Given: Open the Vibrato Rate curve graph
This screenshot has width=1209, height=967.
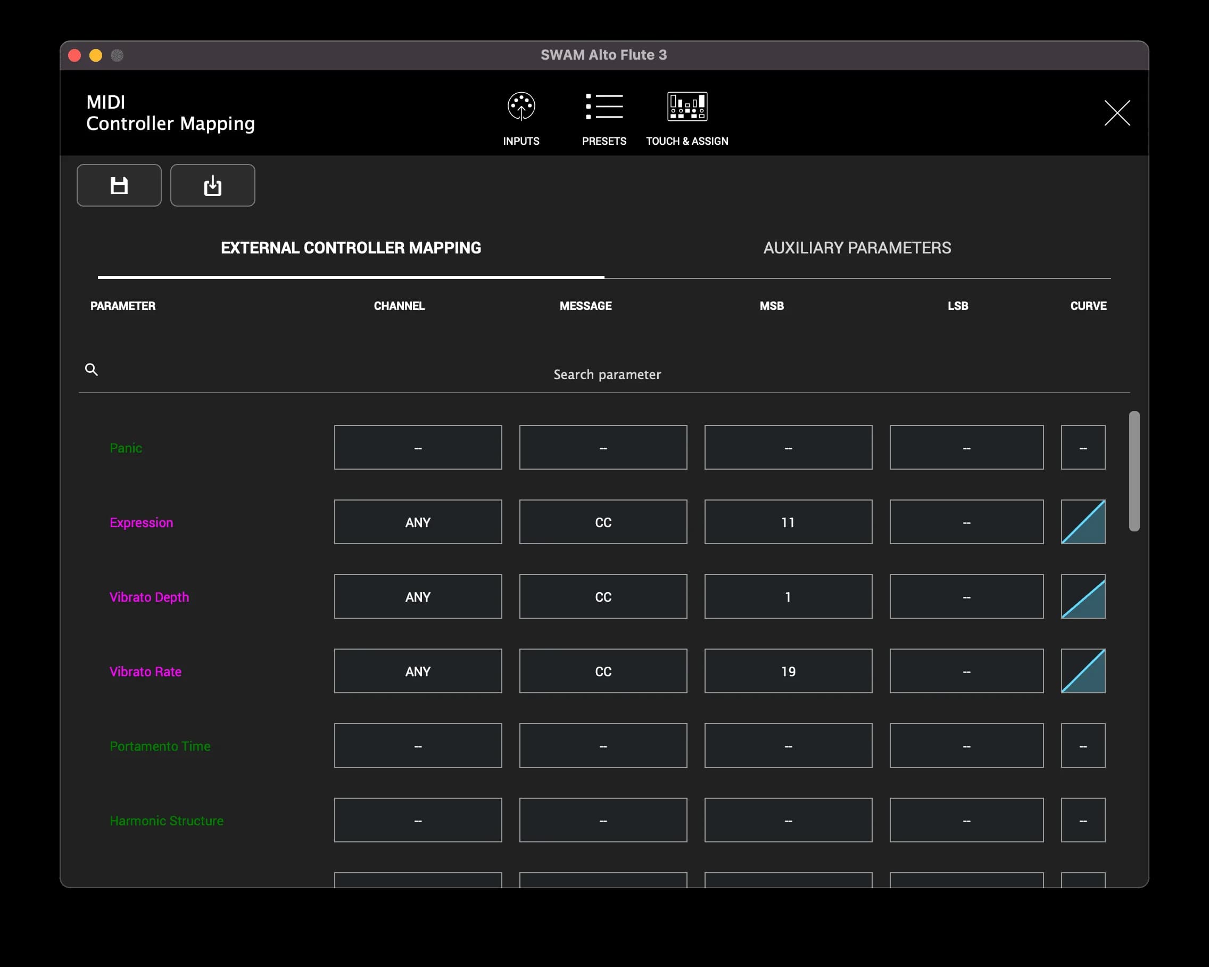Looking at the screenshot, I should pyautogui.click(x=1083, y=671).
